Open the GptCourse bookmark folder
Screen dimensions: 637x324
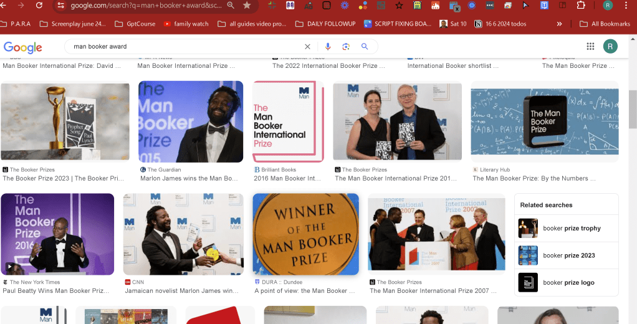[x=135, y=24]
